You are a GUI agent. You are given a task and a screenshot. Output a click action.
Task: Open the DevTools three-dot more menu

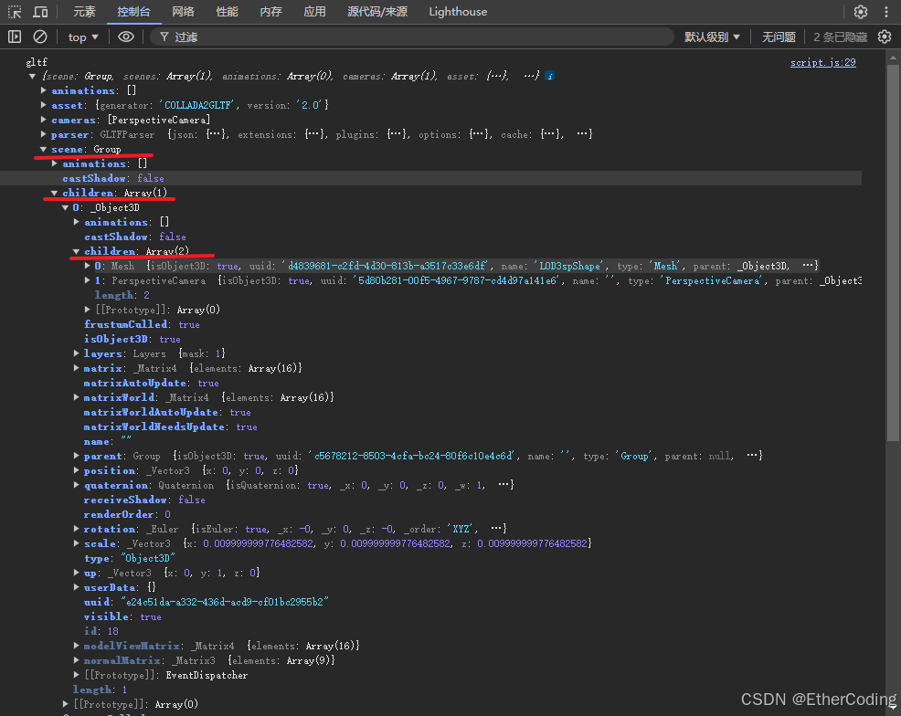[886, 12]
